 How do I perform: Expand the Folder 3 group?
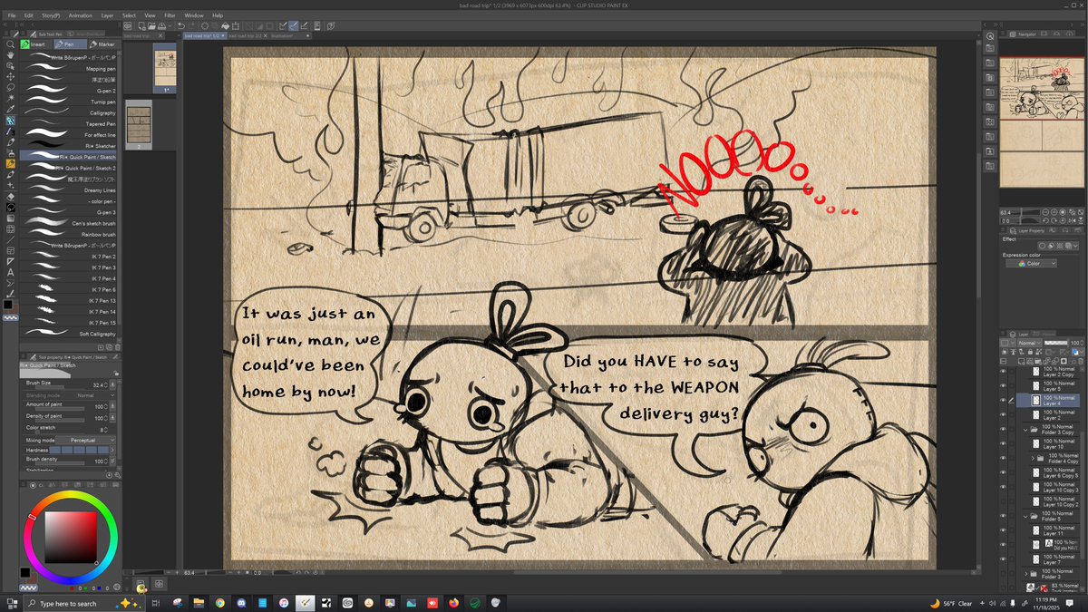(1025, 573)
